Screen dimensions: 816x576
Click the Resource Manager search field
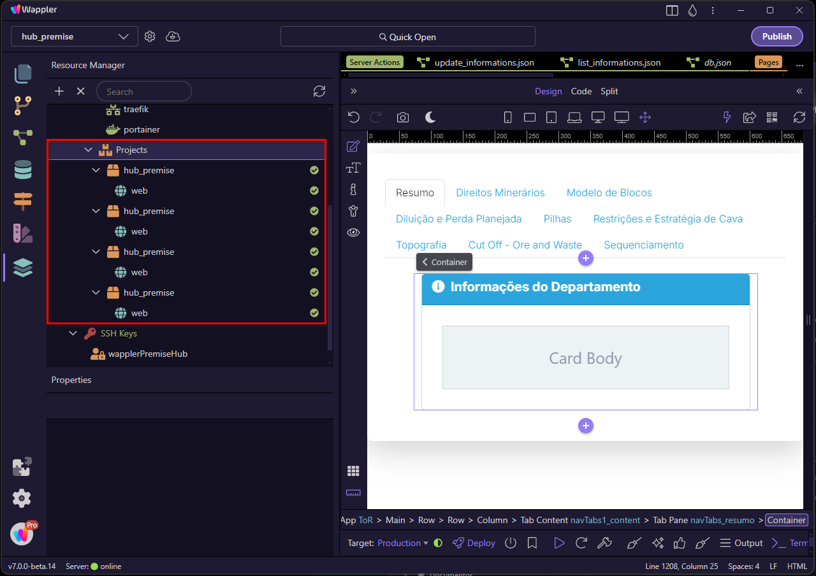144,91
